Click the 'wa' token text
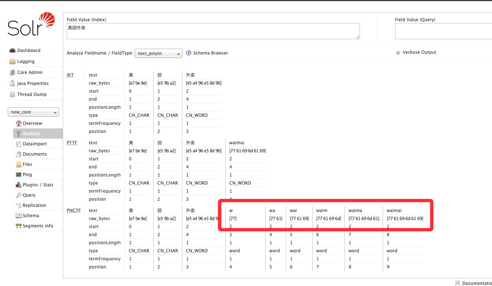 [272, 211]
